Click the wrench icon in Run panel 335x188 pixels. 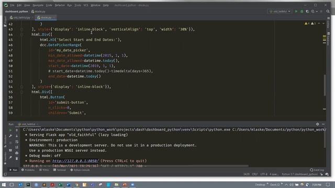click(x=10, y=136)
